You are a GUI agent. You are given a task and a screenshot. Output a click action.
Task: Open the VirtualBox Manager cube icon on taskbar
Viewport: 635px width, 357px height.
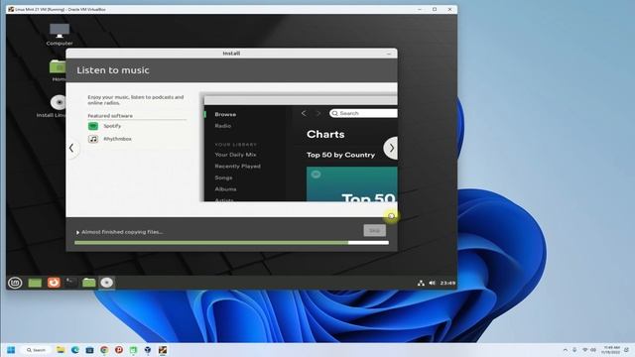tap(148, 350)
